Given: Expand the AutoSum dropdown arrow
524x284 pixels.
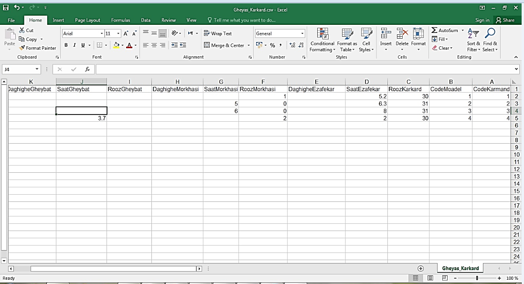Looking at the screenshot, I should click(463, 31).
